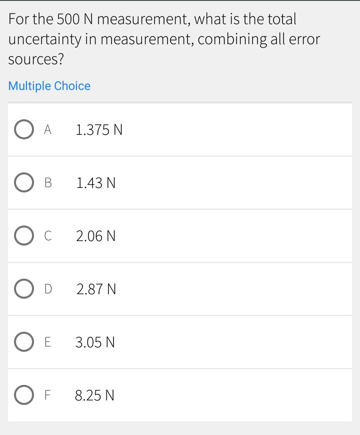The image size is (360, 435).
Task: Choose the radio circle beside option C
Action: [24, 236]
